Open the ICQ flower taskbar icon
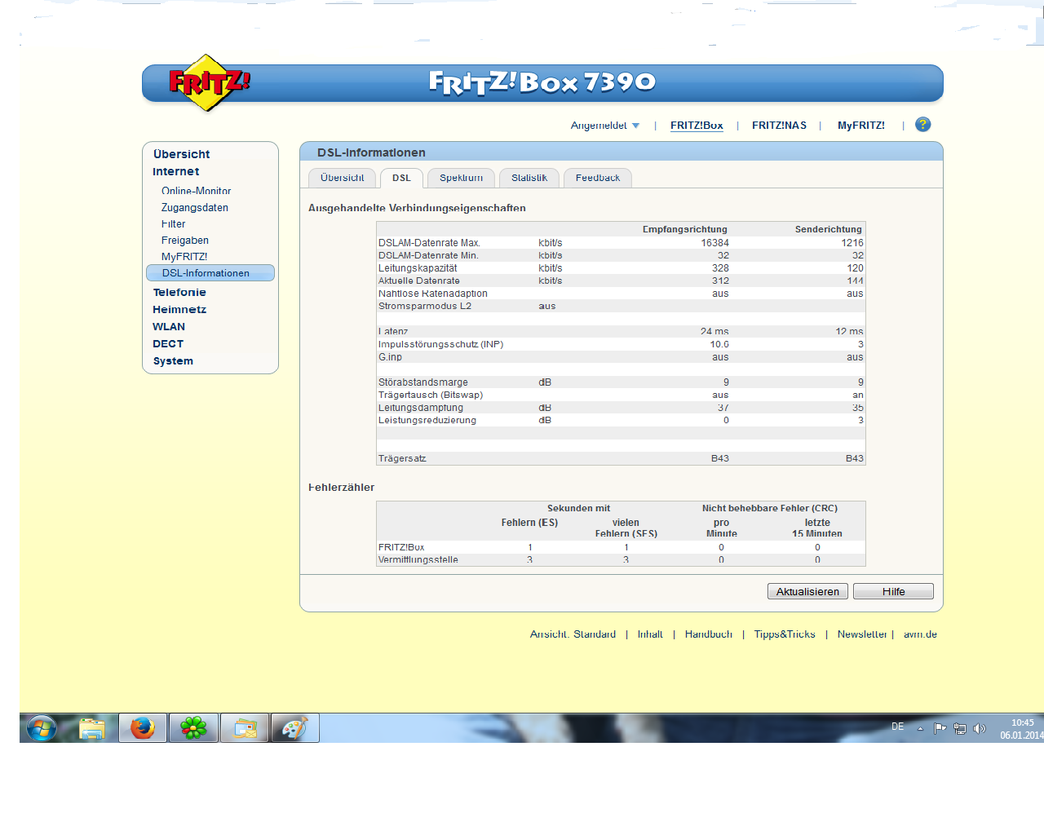 [x=193, y=728]
